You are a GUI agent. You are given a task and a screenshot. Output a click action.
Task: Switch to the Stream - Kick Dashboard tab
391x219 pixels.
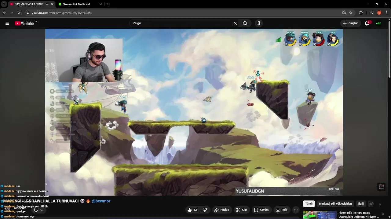(x=79, y=4)
